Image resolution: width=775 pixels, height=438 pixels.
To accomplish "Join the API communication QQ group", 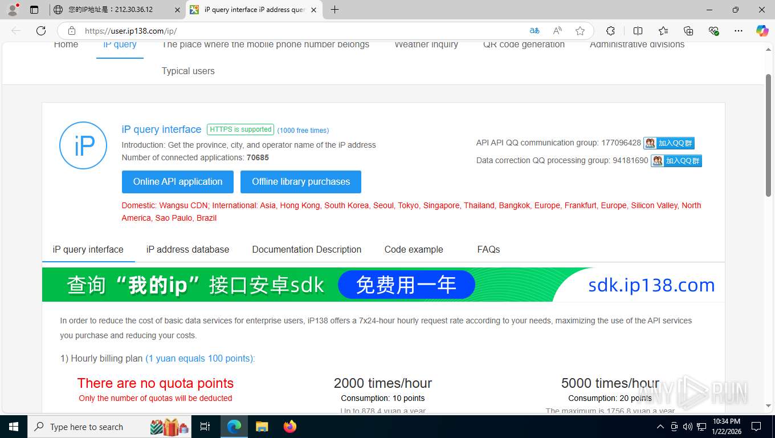I will pos(669,143).
